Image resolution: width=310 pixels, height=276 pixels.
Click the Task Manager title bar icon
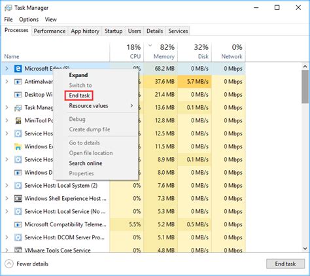(9, 8)
